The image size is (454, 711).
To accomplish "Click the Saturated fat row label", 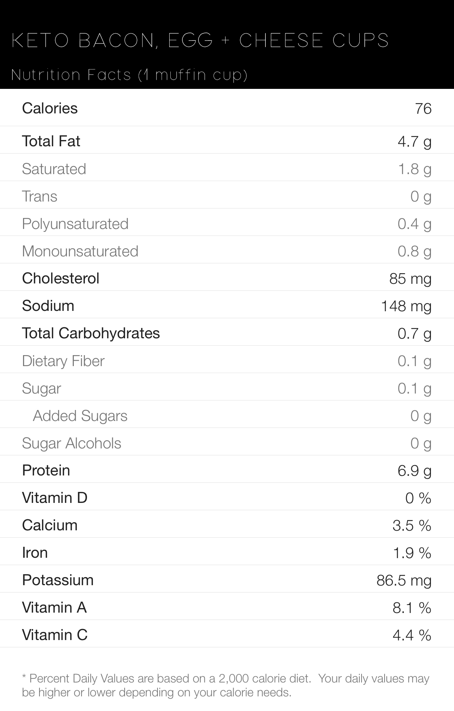I will (54, 169).
